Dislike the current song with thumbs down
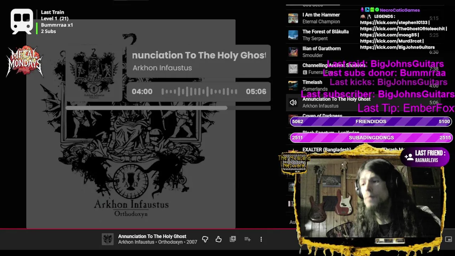This screenshot has height=256, width=455. (205, 239)
